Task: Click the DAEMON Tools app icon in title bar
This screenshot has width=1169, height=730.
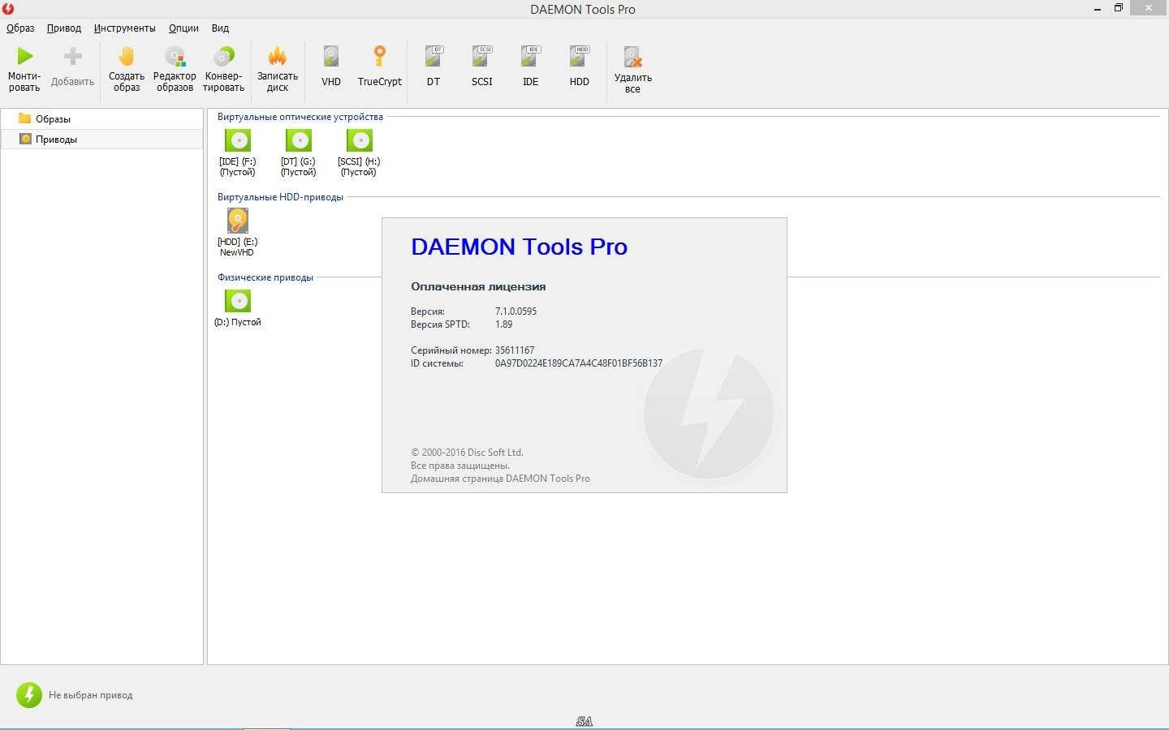Action: pyautogui.click(x=8, y=9)
